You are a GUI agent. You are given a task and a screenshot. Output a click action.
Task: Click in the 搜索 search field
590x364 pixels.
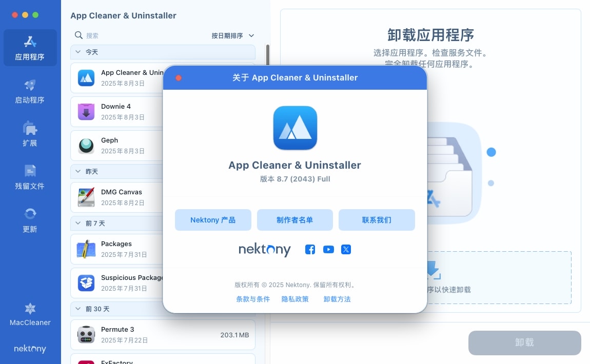click(139, 35)
